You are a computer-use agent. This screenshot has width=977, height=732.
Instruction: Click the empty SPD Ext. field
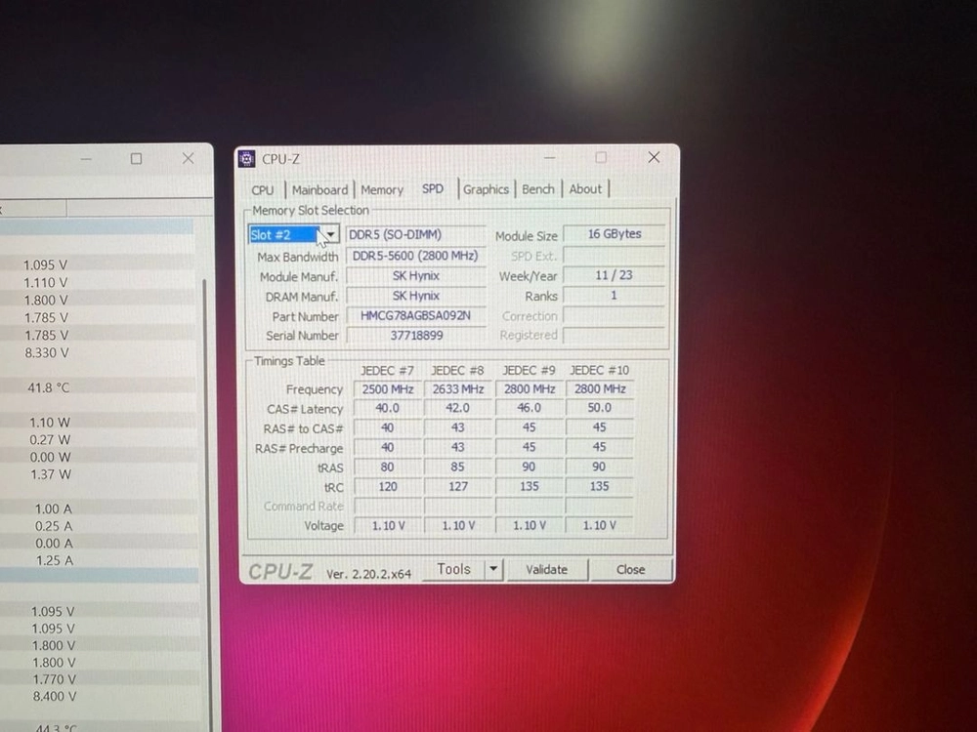pyautogui.click(x=615, y=255)
